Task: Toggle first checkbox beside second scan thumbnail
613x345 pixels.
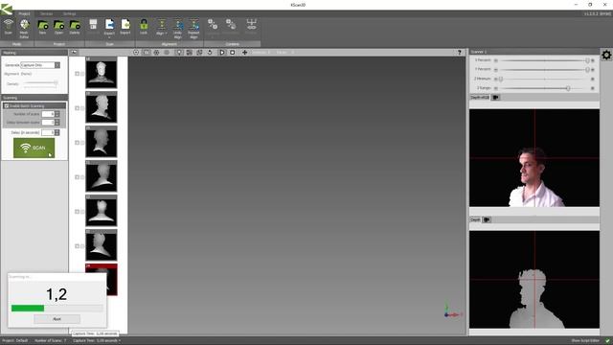Action: coord(77,108)
